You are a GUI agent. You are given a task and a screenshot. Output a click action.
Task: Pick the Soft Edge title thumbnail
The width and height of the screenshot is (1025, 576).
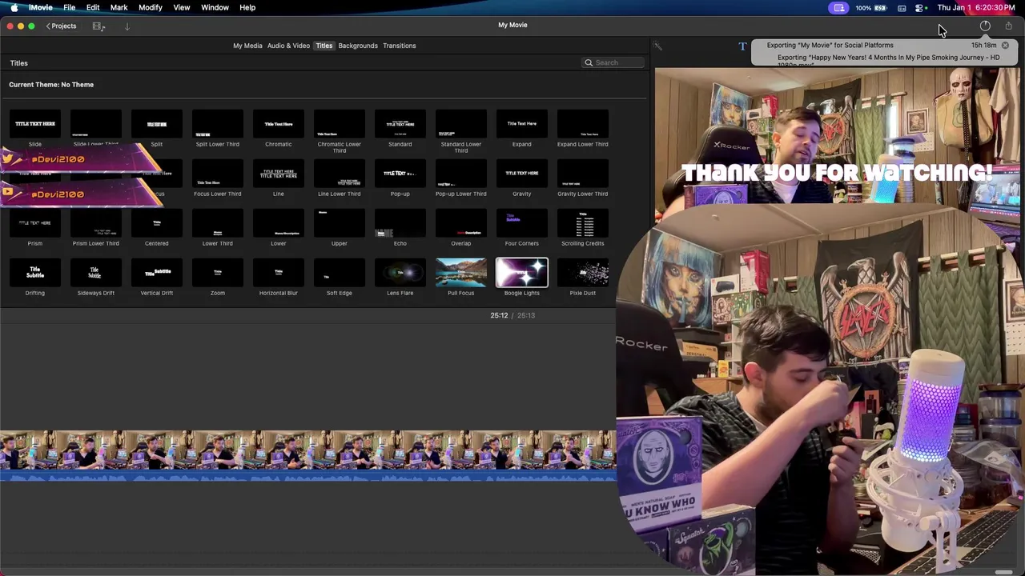click(x=340, y=273)
